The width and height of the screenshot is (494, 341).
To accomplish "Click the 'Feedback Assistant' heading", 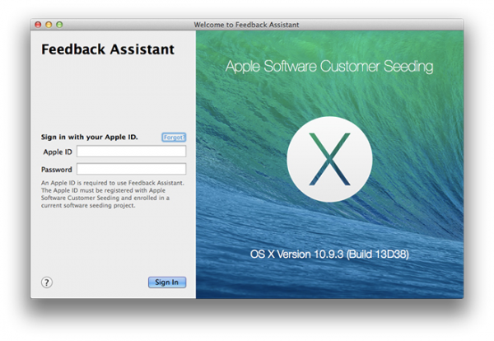I will coord(108,49).
